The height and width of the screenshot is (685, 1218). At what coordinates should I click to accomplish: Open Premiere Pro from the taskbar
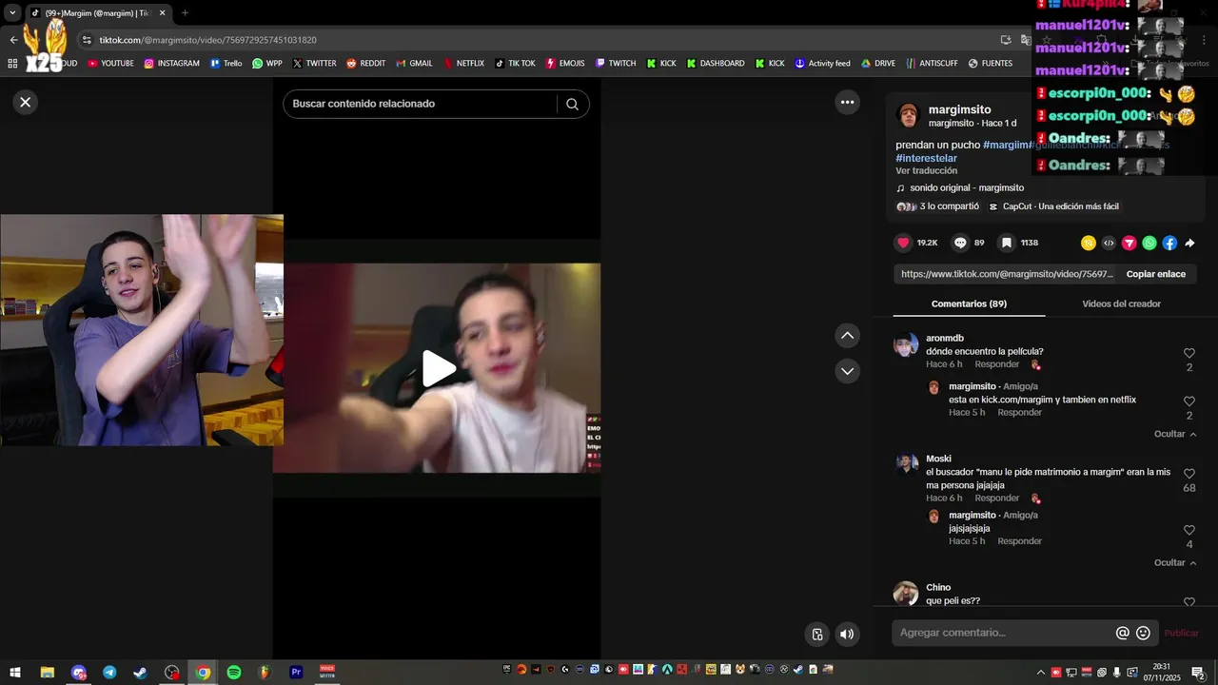click(296, 673)
